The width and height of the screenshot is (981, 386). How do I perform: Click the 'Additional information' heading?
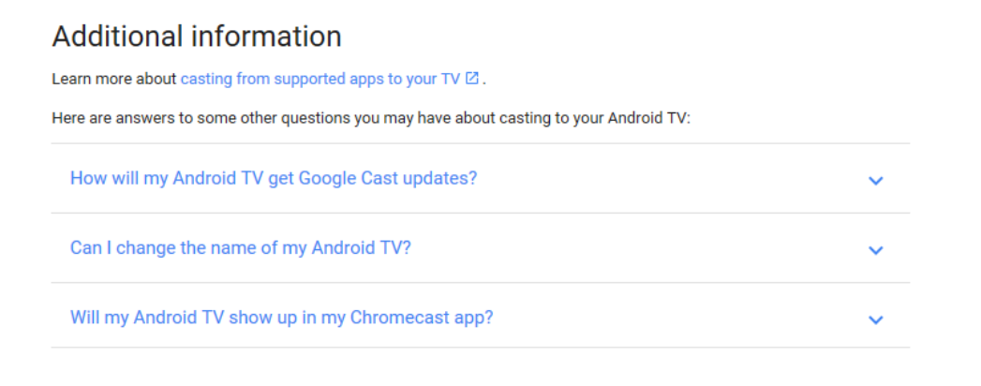point(197,37)
